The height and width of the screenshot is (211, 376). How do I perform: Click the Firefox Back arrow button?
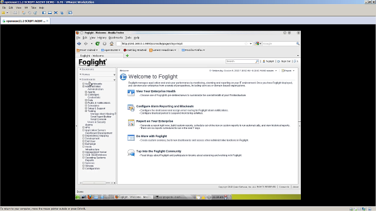(x=79, y=43)
